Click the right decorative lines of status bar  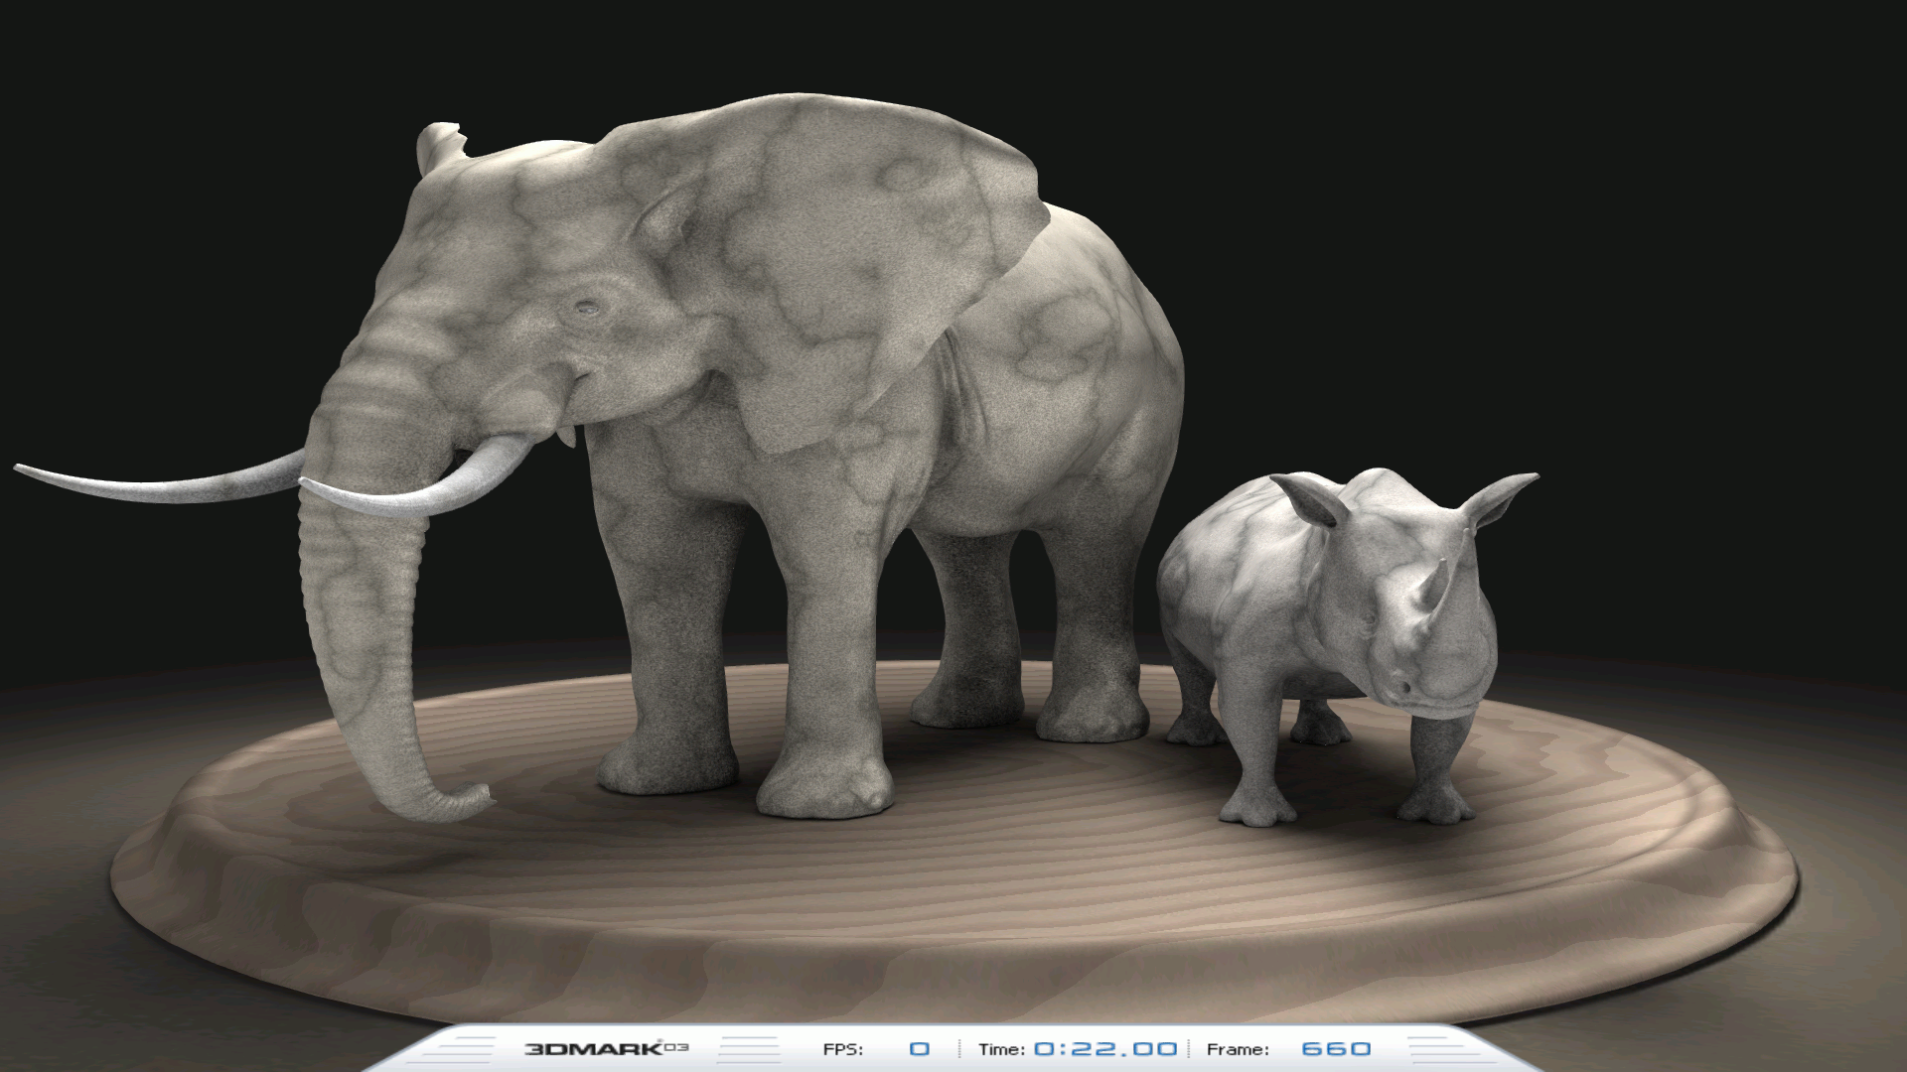1440,1049
